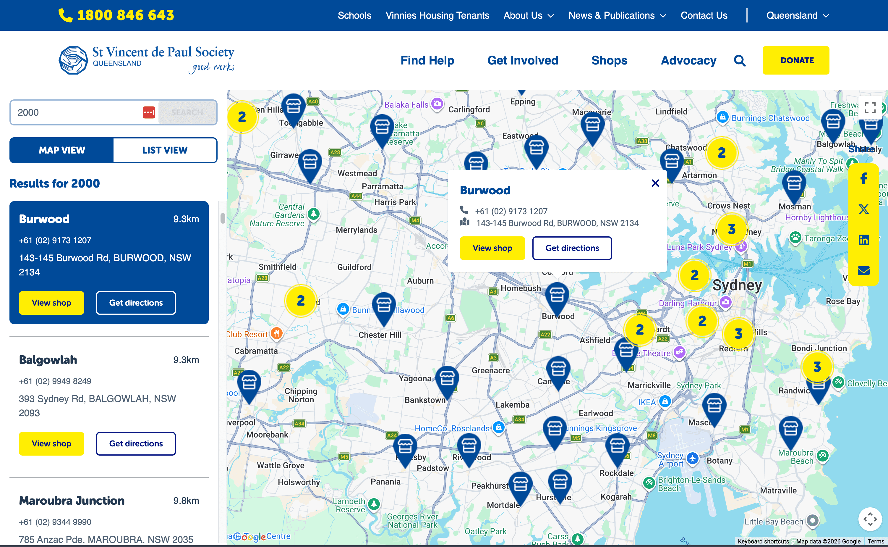Screen dimensions: 888x547
Task: Click the Taronga Zoo map marker
Action: tap(795, 238)
